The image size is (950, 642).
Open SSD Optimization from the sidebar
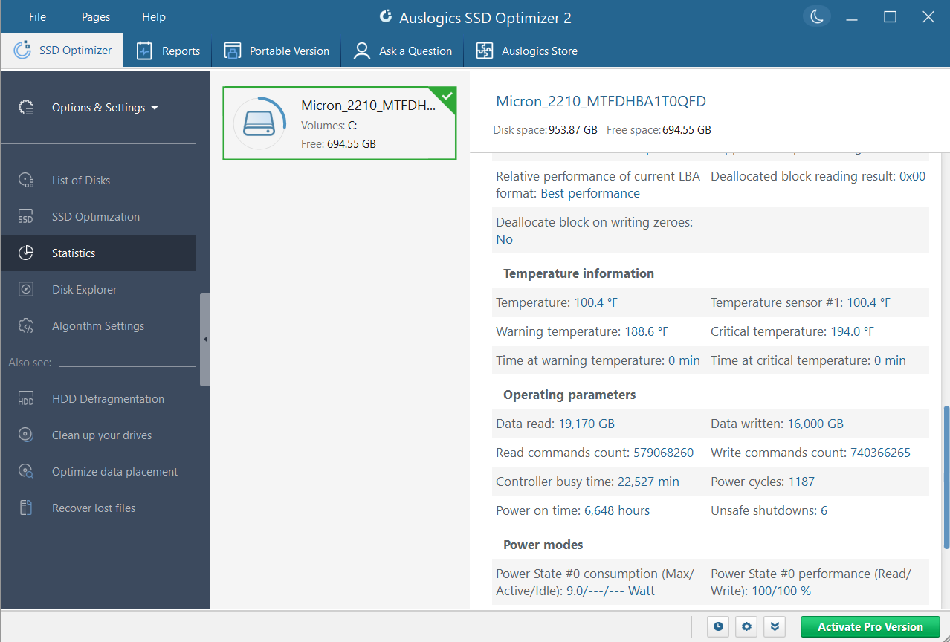[x=26, y=216]
